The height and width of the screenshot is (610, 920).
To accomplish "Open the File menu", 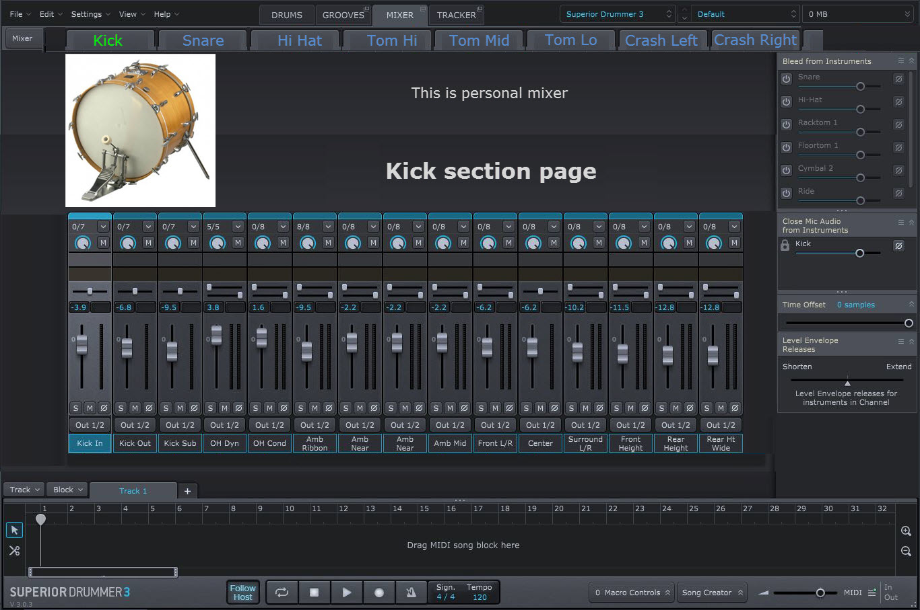I will 20,14.
